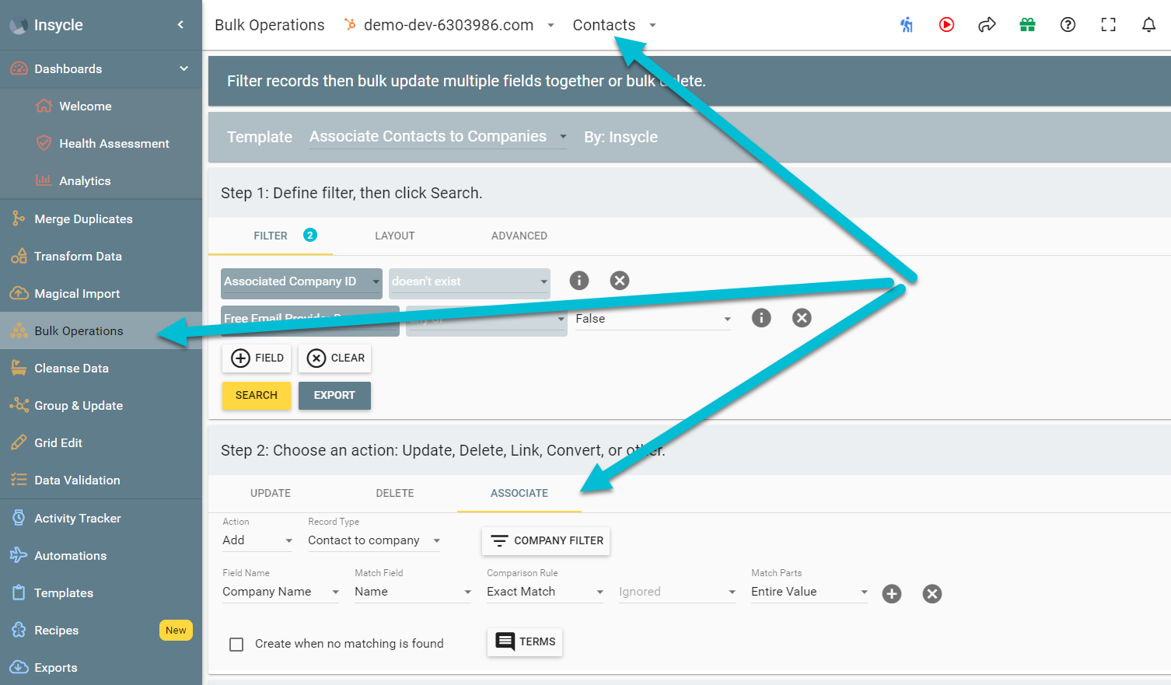
Task: Click the CLEAR filters button
Action: click(334, 358)
